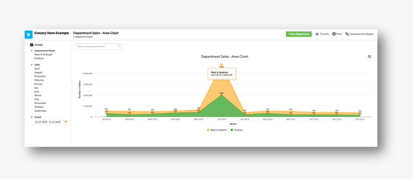Filter Date by August

pos(38,72)
